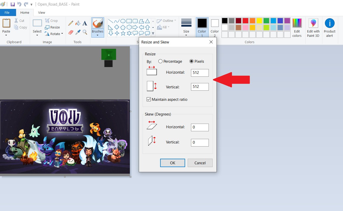343x211 pixels.
Task: Open the File menu
Action: click(x=7, y=12)
